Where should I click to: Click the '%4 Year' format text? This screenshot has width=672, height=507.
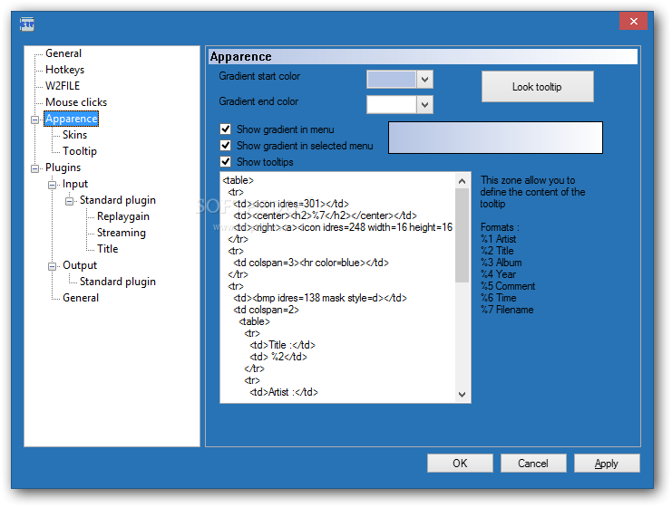coord(498,274)
